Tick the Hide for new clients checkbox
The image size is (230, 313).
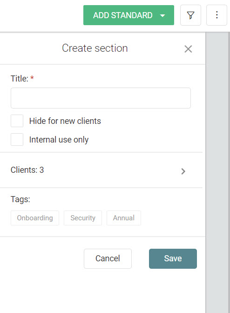17,121
